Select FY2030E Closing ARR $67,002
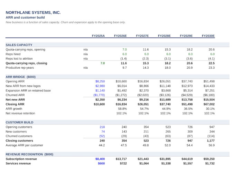 click(209, 104)
